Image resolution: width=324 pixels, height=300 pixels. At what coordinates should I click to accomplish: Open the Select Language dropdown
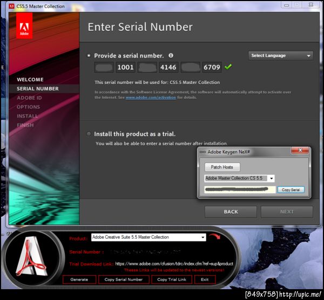pyautogui.click(x=281, y=56)
